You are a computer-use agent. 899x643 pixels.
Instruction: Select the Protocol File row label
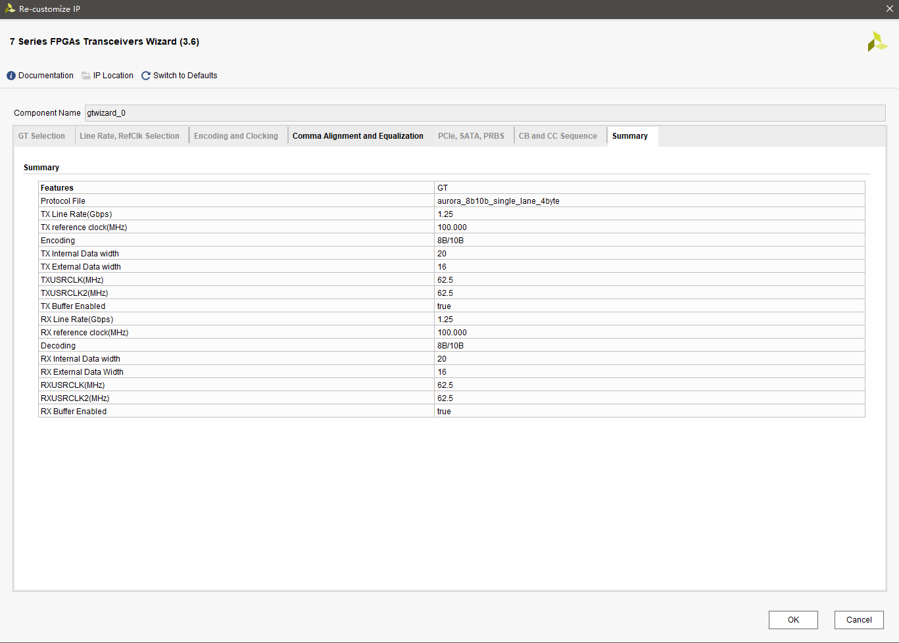(63, 201)
